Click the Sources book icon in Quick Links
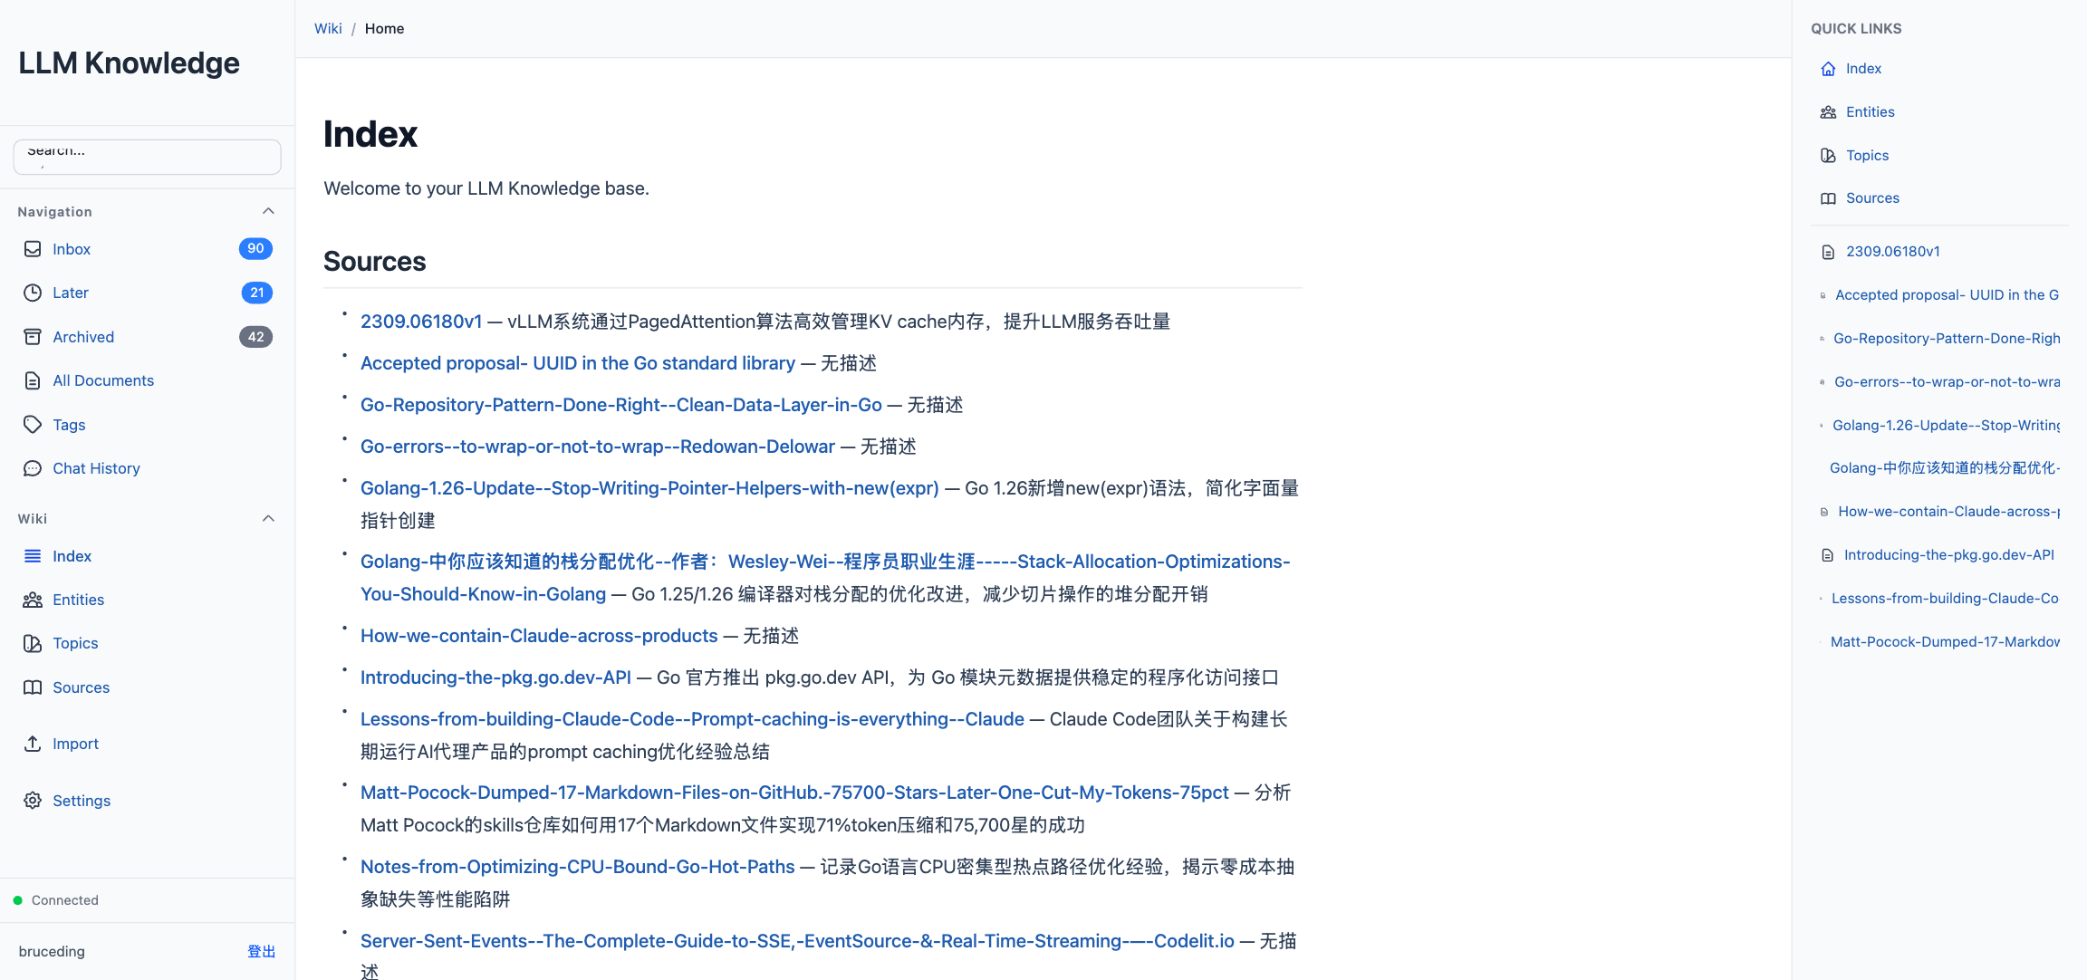Screen dimensions: 2087x980 pyautogui.click(x=1829, y=198)
